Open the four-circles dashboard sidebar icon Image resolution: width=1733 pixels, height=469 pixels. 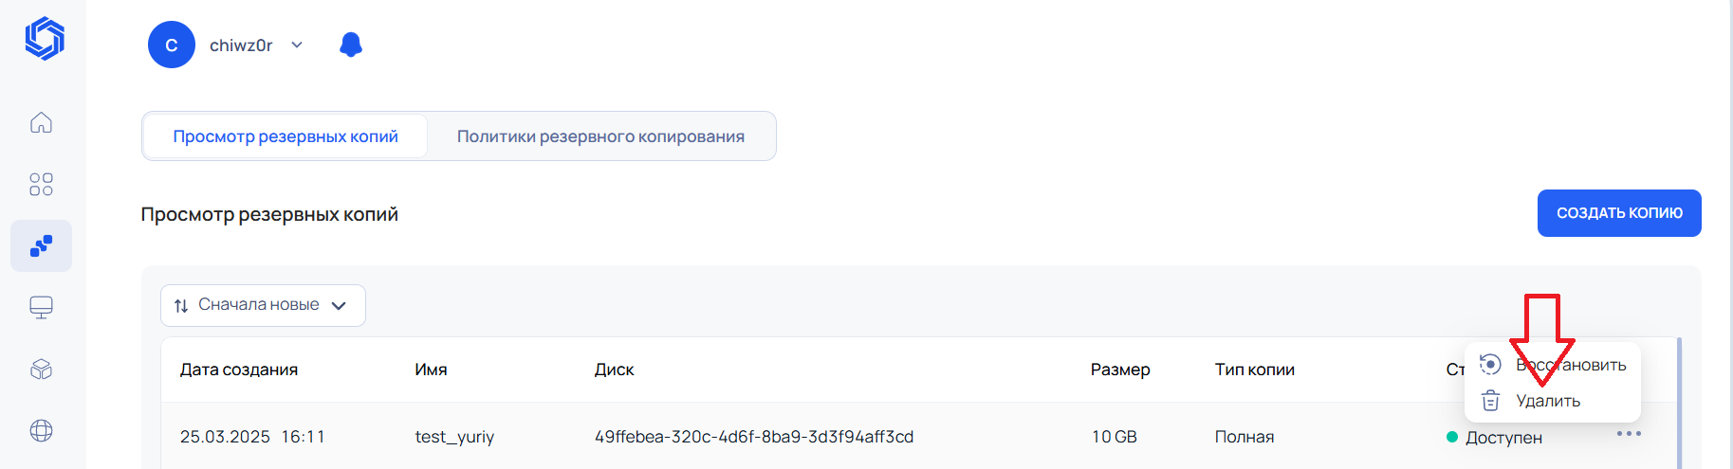point(41,184)
